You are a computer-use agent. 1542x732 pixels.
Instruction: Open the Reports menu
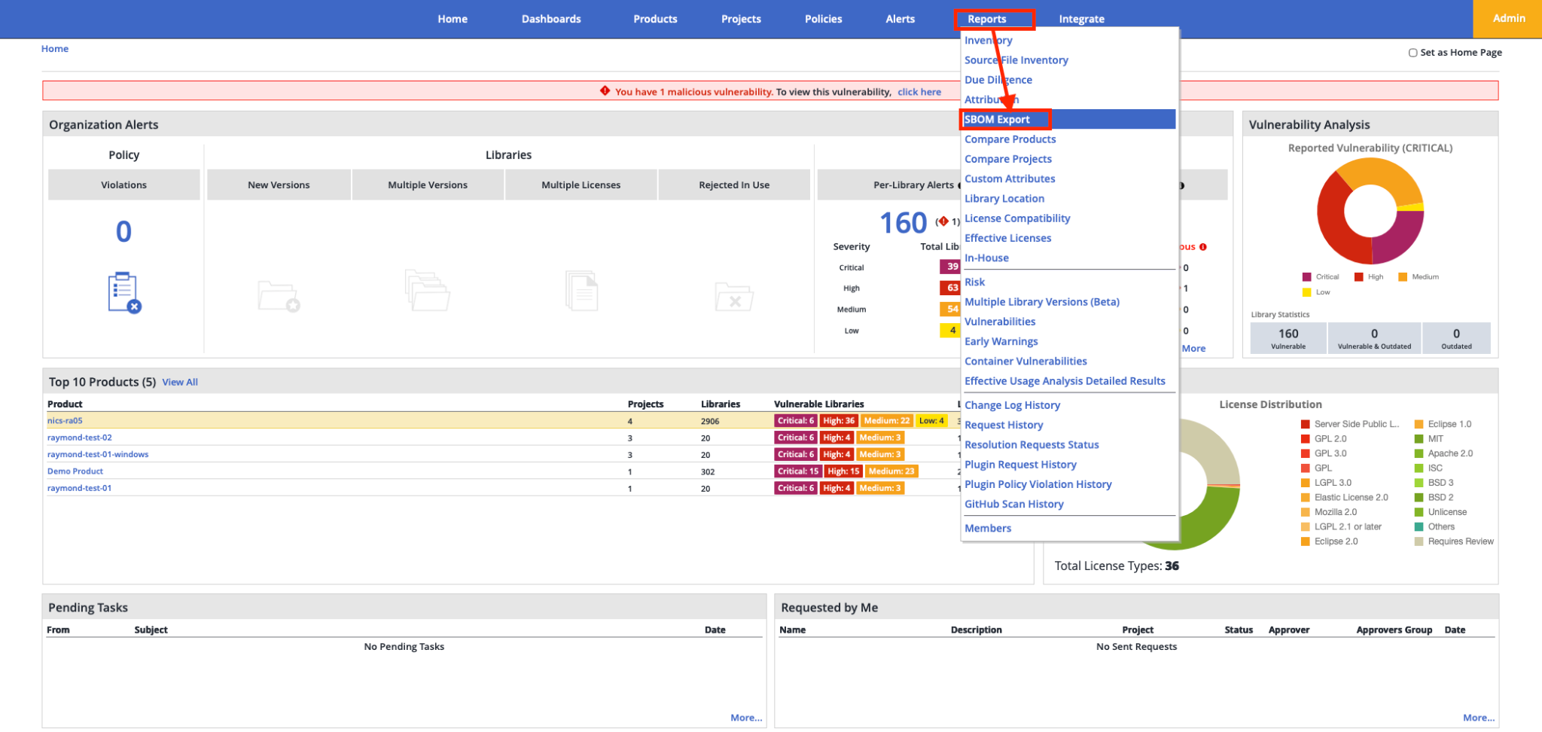[987, 19]
